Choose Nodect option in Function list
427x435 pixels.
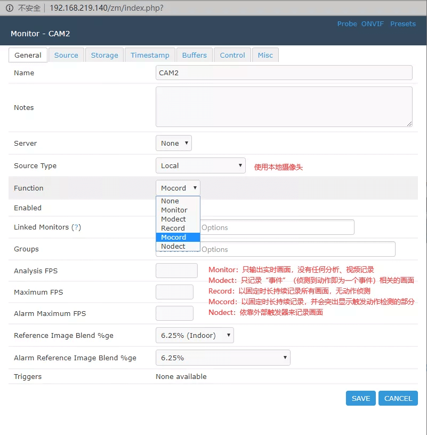(173, 246)
